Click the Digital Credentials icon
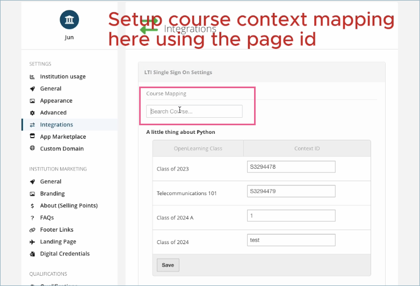 point(32,254)
